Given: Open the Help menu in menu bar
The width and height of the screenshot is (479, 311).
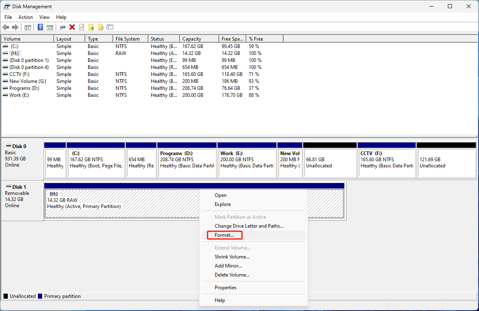Looking at the screenshot, I should point(61,17).
